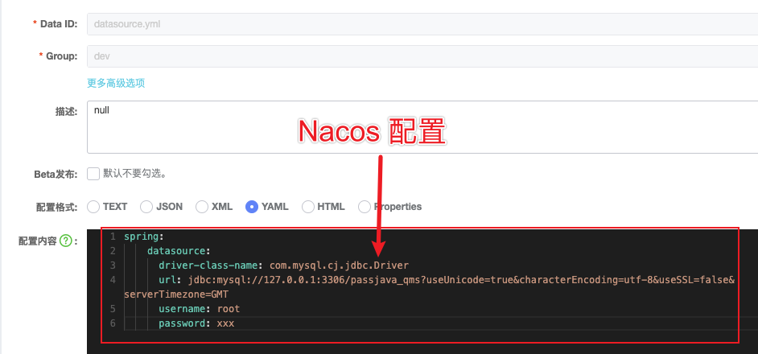Select the YAML format option
This screenshot has height=354, width=758.
(252, 207)
